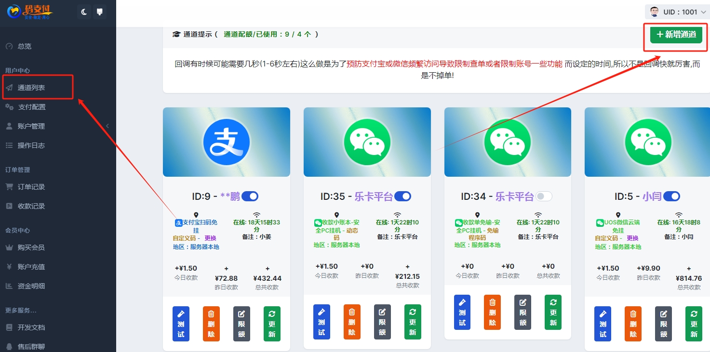Click the Alipay logo on ID:9 card
The width and height of the screenshot is (710, 352).
coord(227,142)
